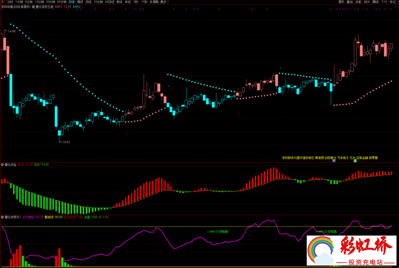
Task: Toggle the 画线 drawing tools button
Action: click(375, 2)
